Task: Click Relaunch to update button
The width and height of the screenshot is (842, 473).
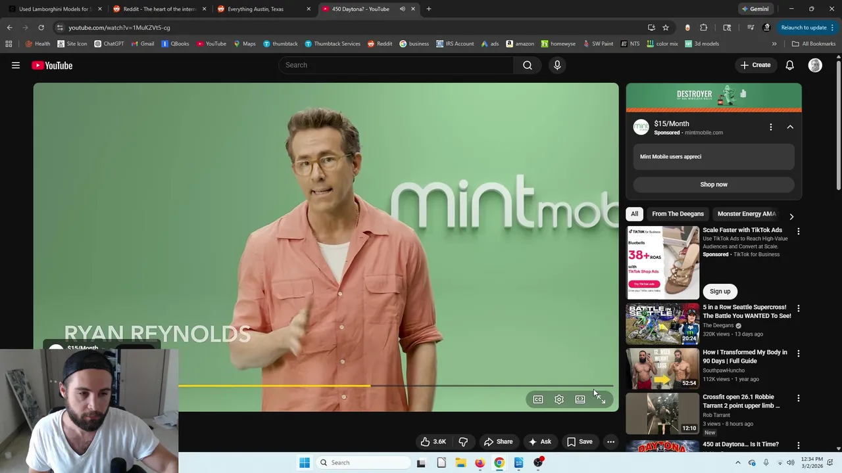Action: pos(808,28)
